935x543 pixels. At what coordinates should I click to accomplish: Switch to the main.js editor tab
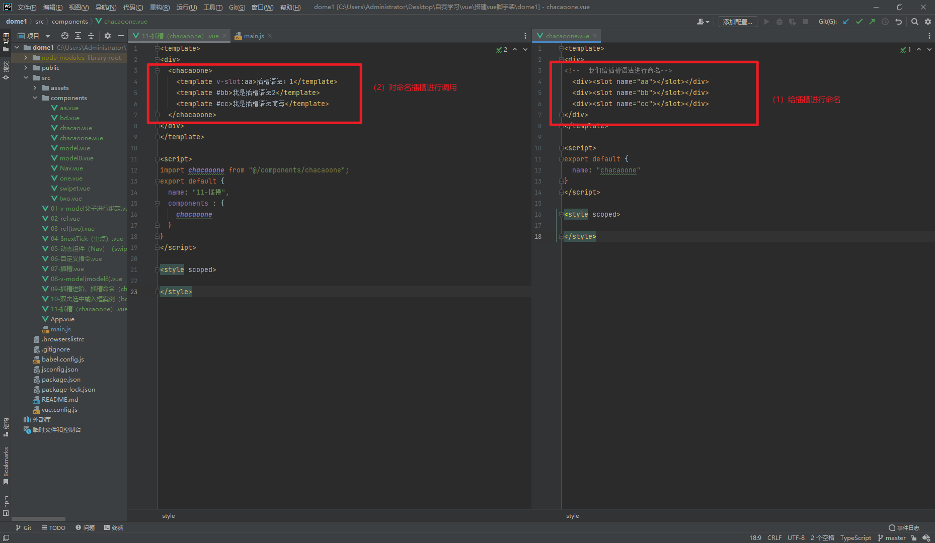click(x=254, y=36)
